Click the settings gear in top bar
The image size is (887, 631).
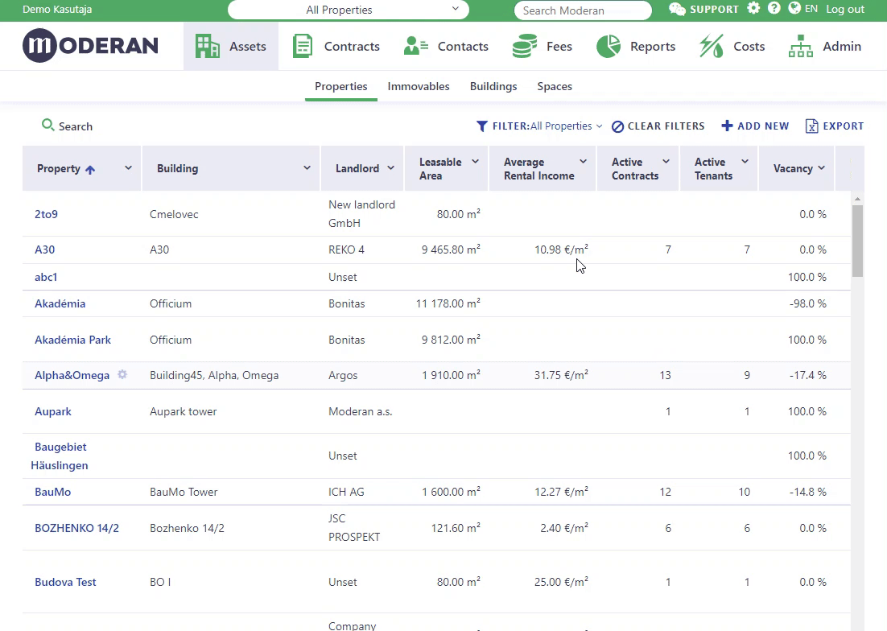(753, 9)
